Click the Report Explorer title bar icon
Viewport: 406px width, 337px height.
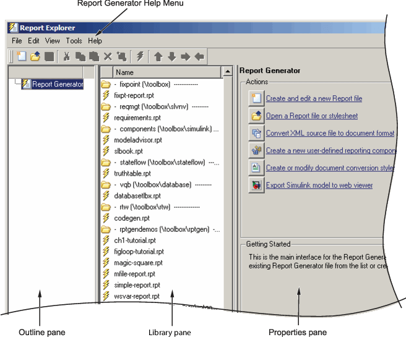(x=13, y=27)
